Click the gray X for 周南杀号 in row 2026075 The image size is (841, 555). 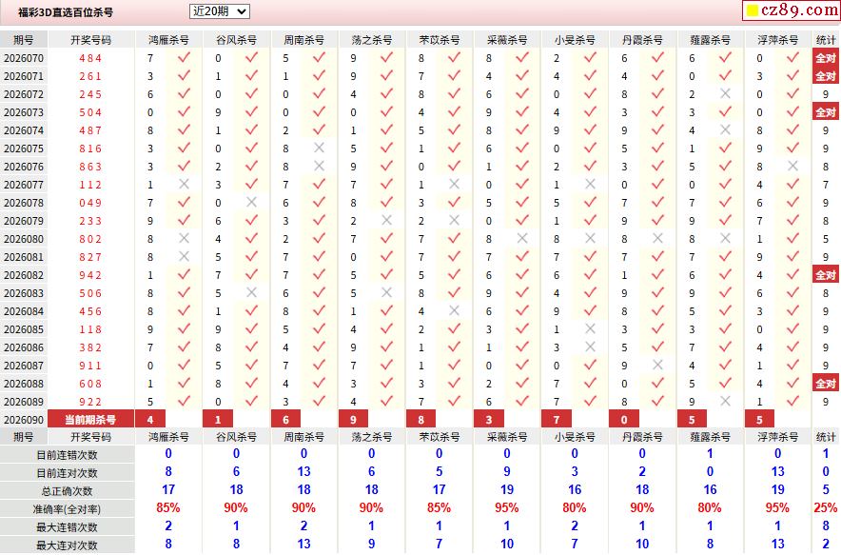click(319, 149)
